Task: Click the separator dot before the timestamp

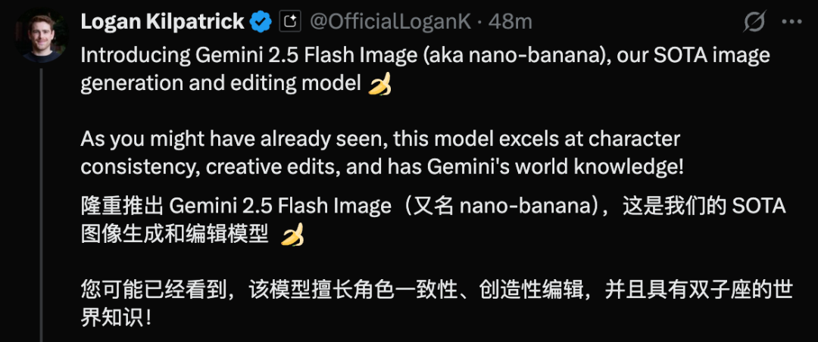Action: 479,23
